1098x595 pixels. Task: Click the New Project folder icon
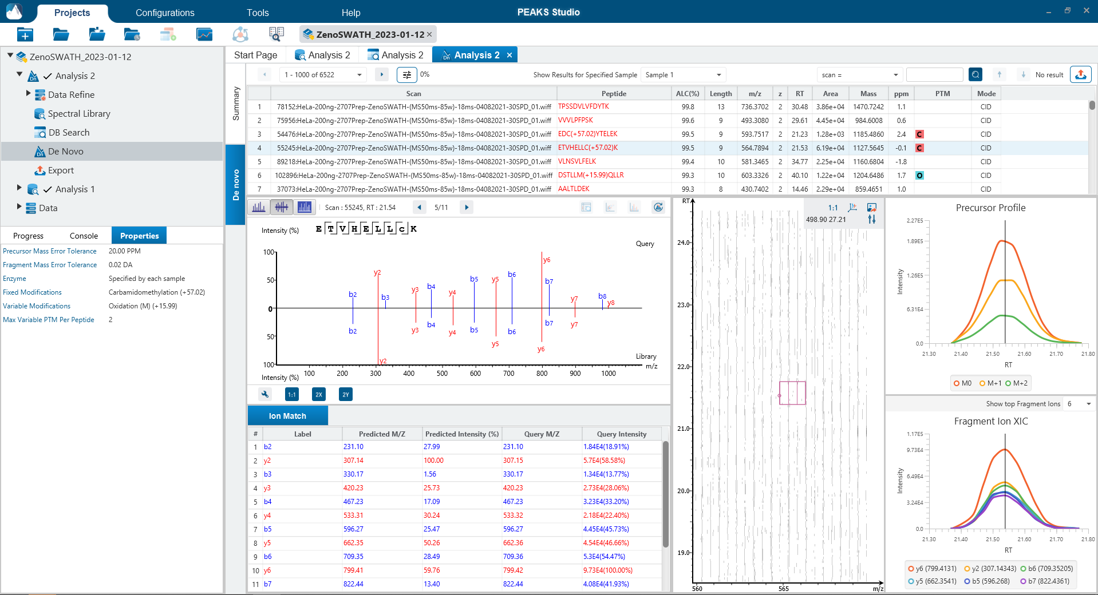click(25, 34)
